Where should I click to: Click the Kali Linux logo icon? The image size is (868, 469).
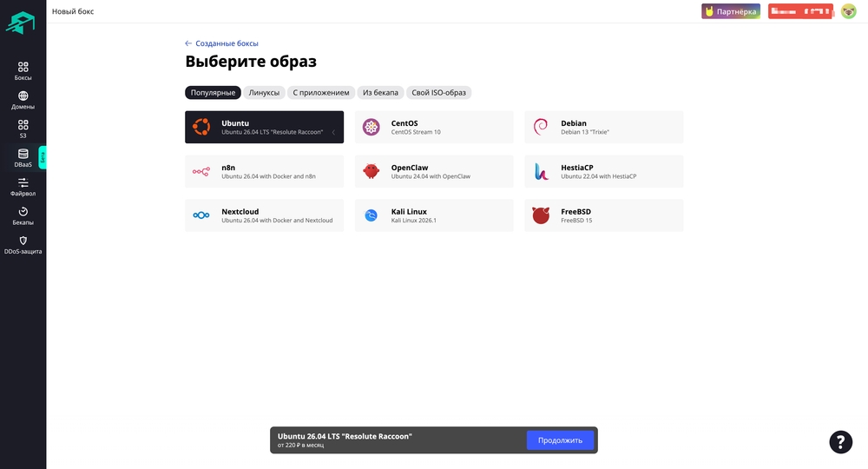(x=371, y=215)
